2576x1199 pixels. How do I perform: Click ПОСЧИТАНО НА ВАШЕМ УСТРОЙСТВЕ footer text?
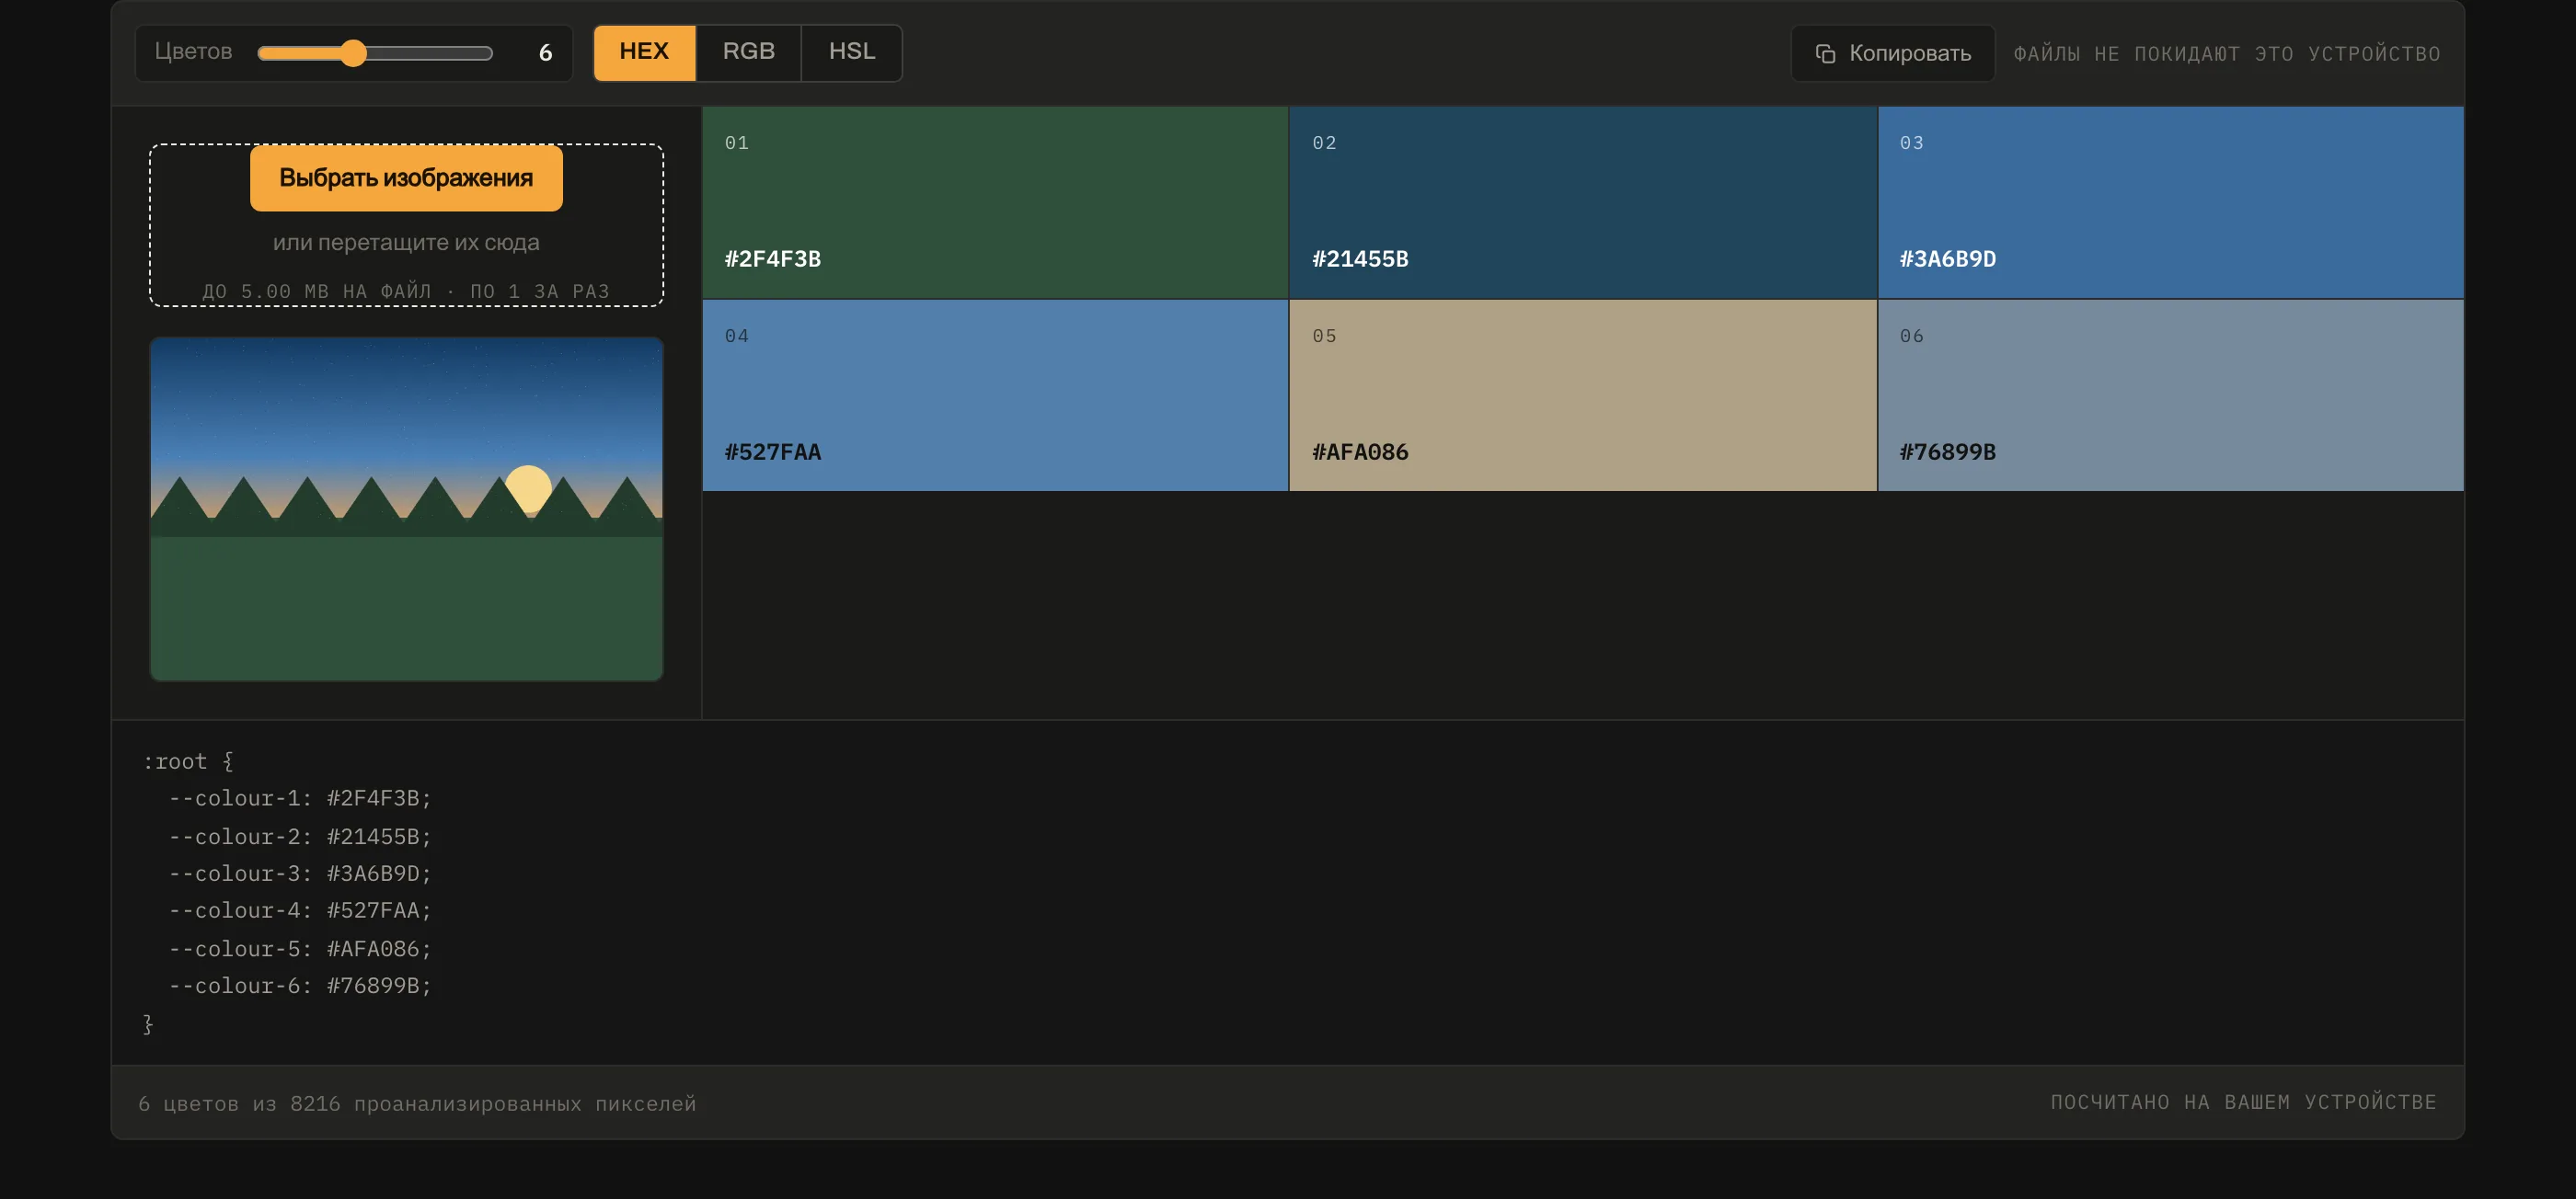tap(2243, 1102)
